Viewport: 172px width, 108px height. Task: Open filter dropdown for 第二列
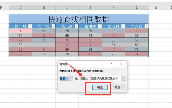pyautogui.click(x=53, y=26)
